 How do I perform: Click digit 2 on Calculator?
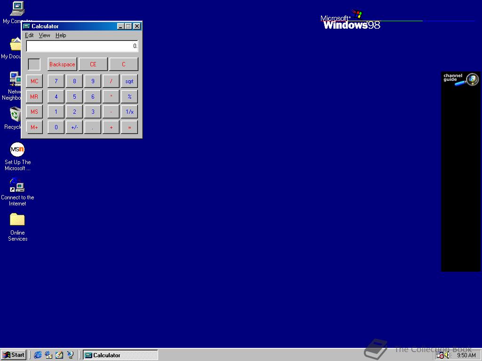click(x=74, y=112)
